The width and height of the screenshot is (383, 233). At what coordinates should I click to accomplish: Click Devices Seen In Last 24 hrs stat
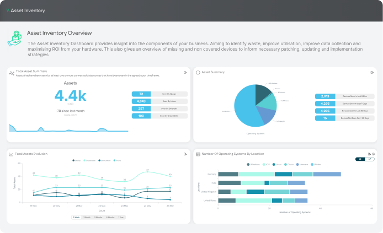345,96
